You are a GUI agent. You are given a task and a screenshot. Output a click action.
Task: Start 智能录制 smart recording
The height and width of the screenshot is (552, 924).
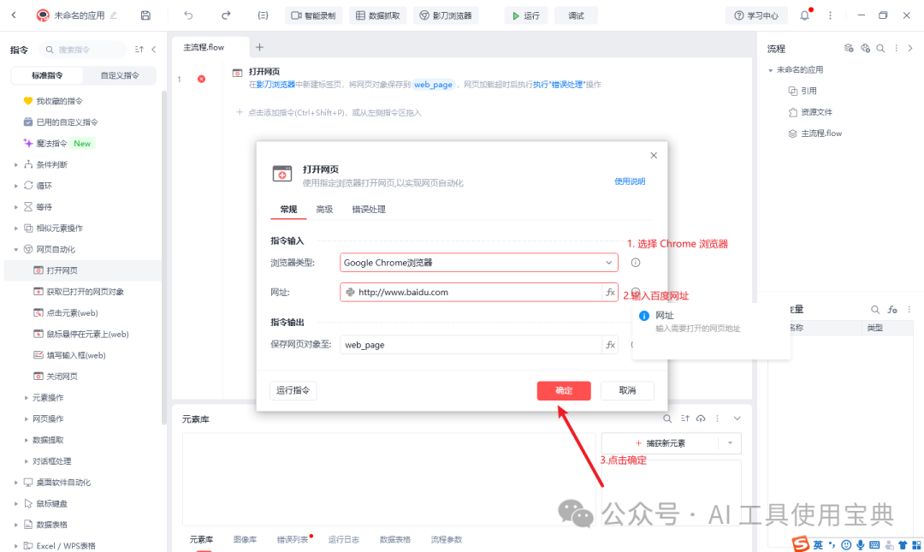tap(313, 15)
